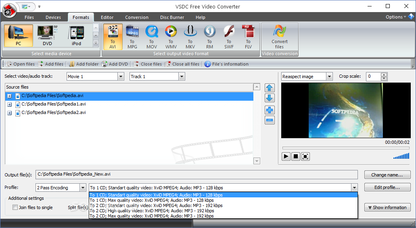Click Add folder in toolbar
This screenshot has height=228, width=416.
point(84,64)
